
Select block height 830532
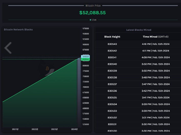pyautogui.click(x=112, y=118)
